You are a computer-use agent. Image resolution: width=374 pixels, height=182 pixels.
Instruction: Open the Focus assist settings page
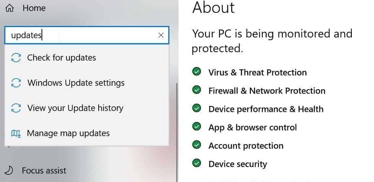[44, 170]
